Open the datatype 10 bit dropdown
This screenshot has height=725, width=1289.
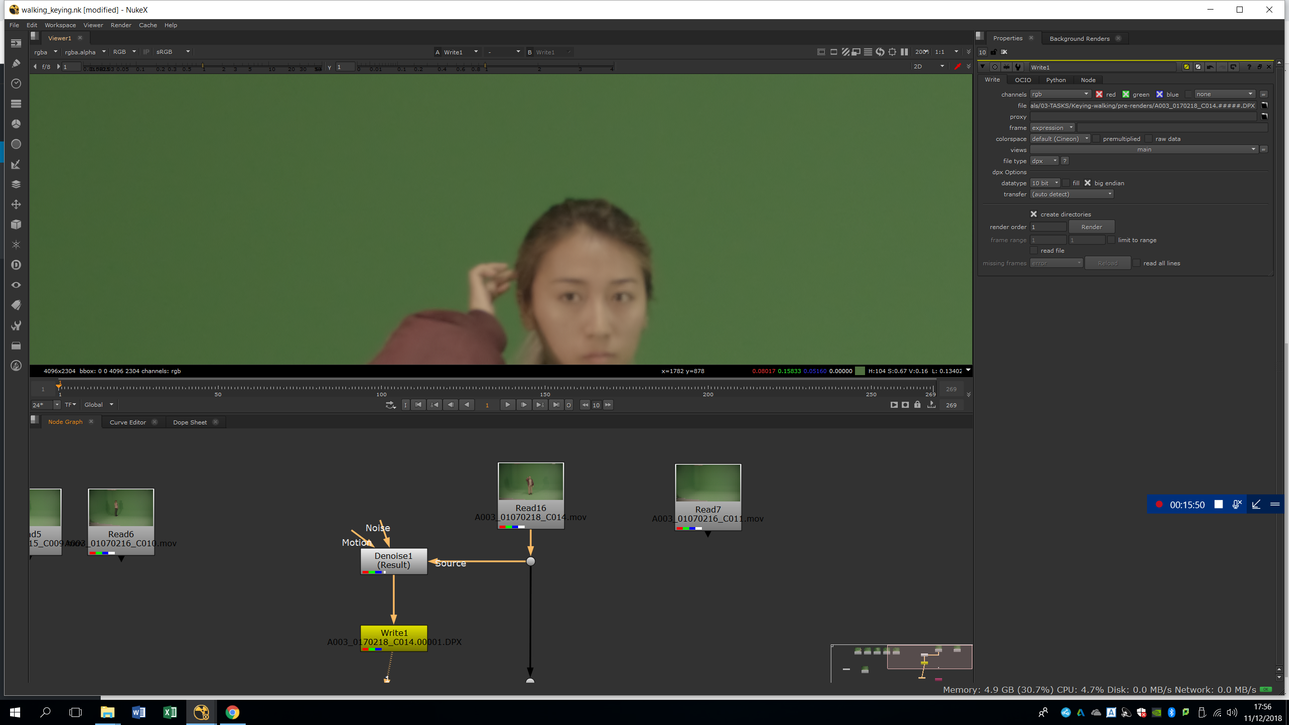click(x=1045, y=183)
